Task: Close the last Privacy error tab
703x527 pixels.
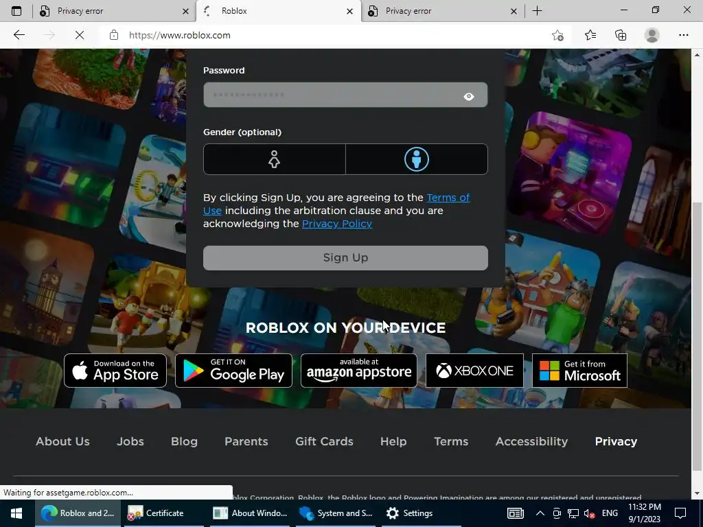Action: point(514,11)
